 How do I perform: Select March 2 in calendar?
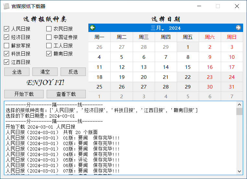[x=210, y=47]
